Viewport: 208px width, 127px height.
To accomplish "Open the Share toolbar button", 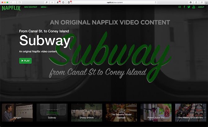I will tap(196, 2).
